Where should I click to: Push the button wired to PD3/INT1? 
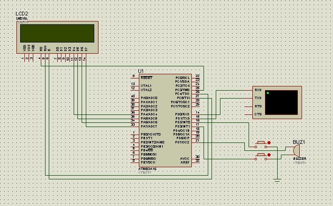click(x=261, y=155)
